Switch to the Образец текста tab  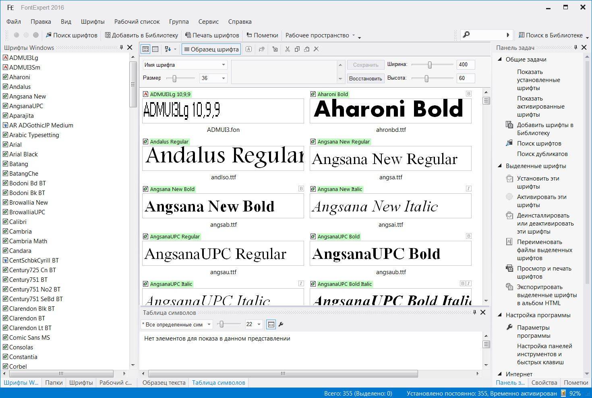(x=164, y=383)
